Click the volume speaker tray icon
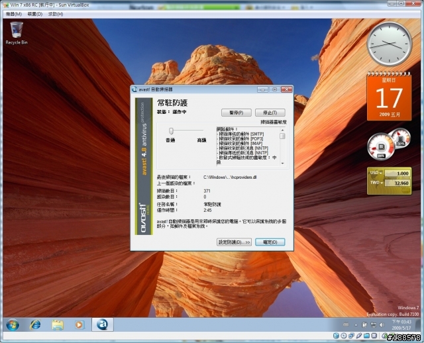This screenshot has width=424, height=343. tap(382, 324)
